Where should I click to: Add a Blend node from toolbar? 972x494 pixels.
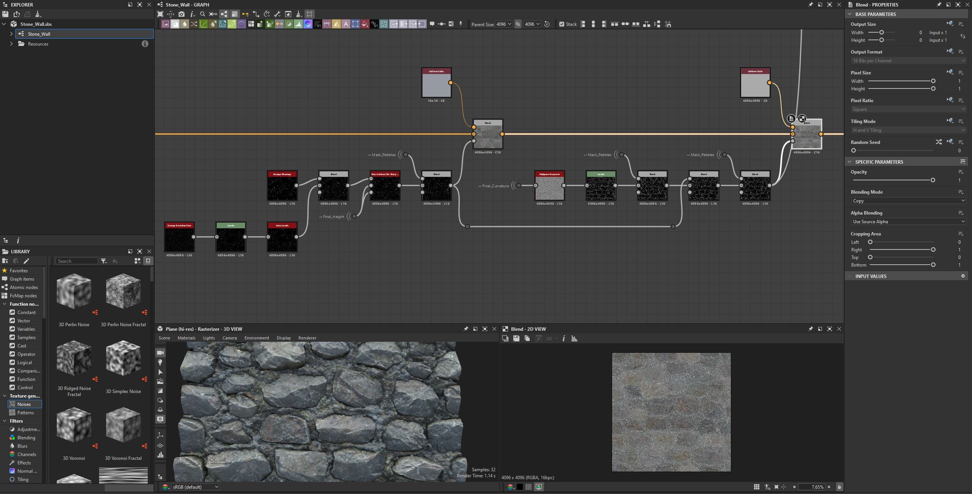coord(175,24)
